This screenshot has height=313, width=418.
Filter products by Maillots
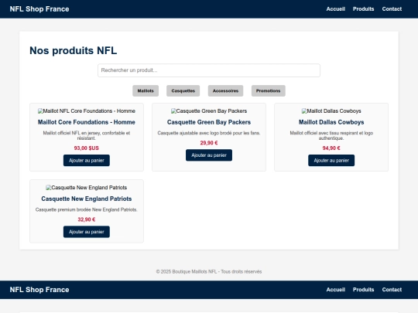pos(146,90)
